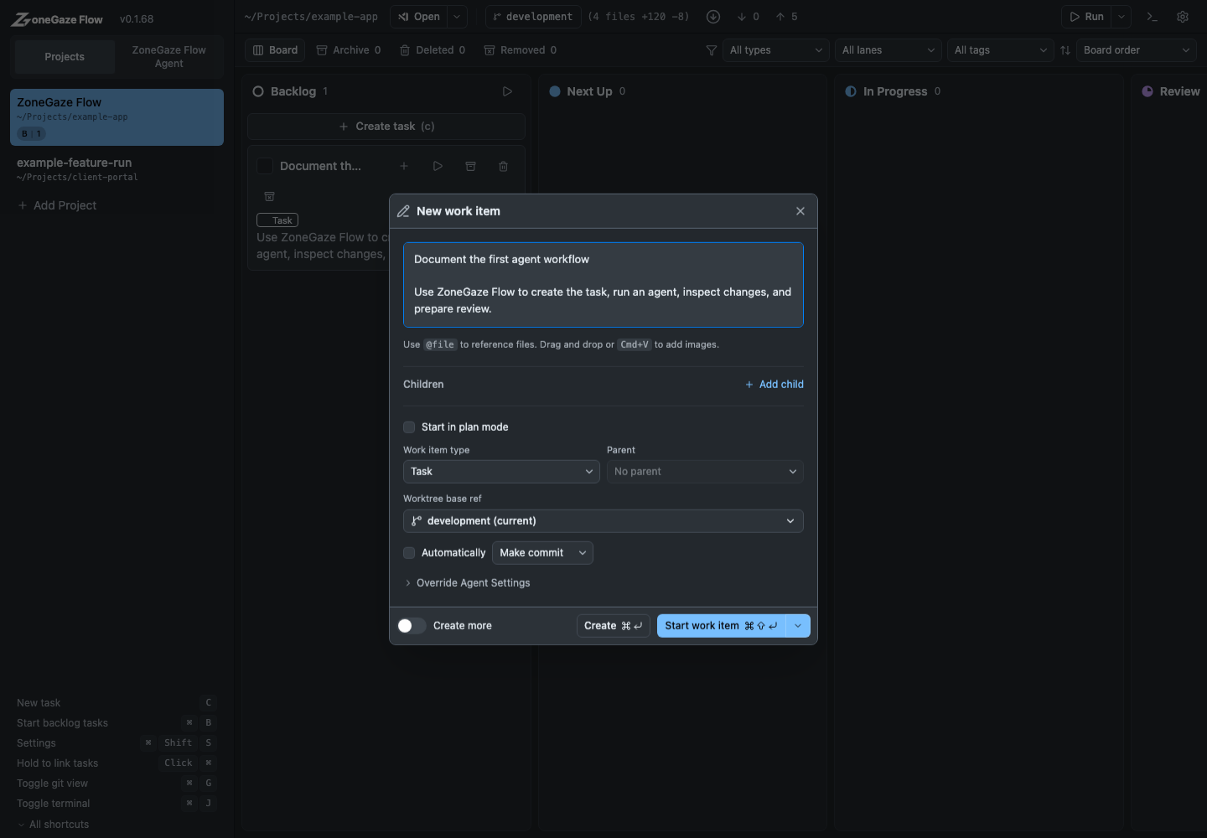Open the Board order dropdown
The image size is (1207, 838).
click(1137, 50)
